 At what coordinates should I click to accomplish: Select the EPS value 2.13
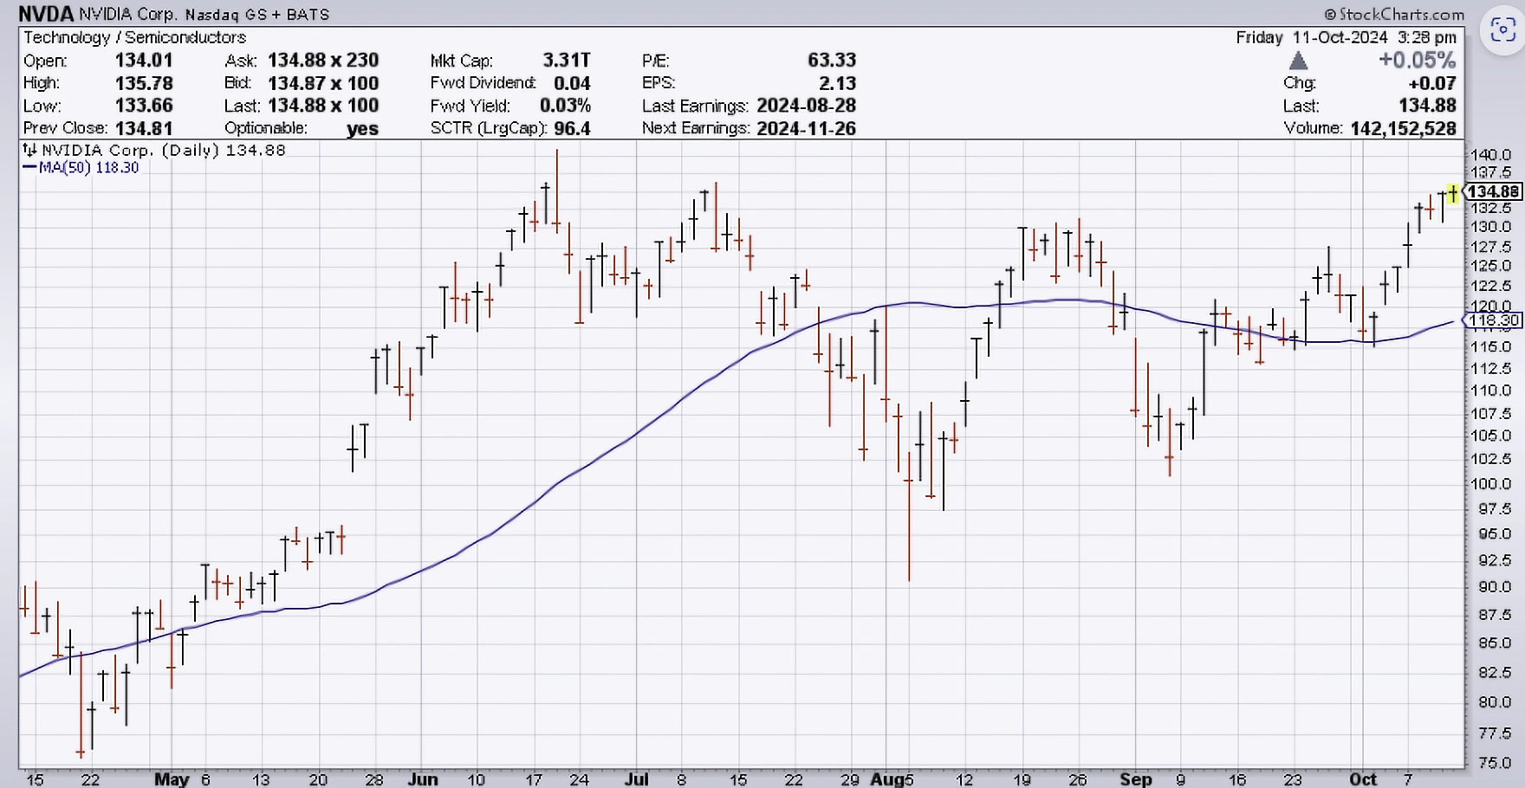tap(837, 83)
